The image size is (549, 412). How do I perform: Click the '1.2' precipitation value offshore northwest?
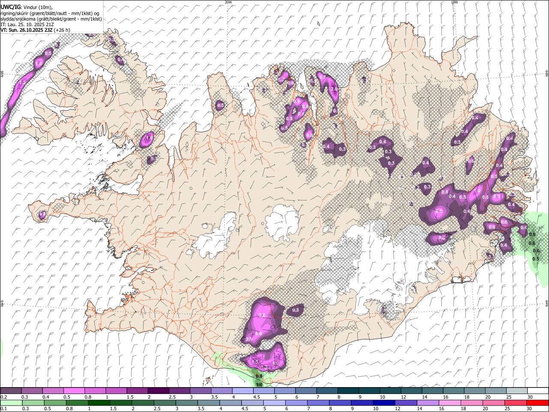pos(23,83)
